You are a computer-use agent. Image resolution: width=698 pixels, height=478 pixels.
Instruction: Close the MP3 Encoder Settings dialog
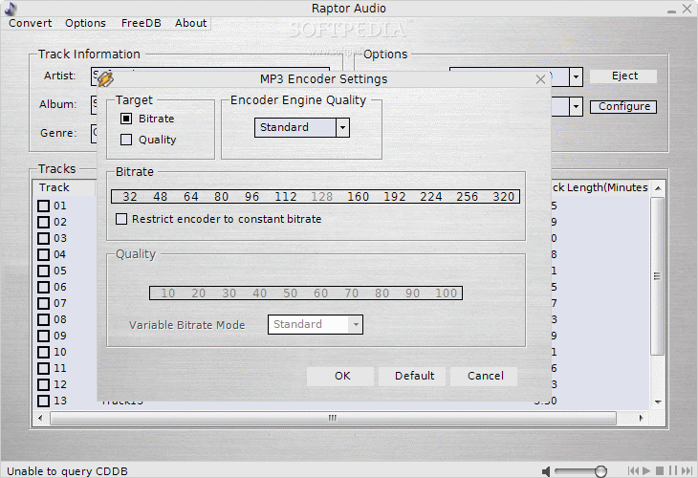(x=540, y=79)
